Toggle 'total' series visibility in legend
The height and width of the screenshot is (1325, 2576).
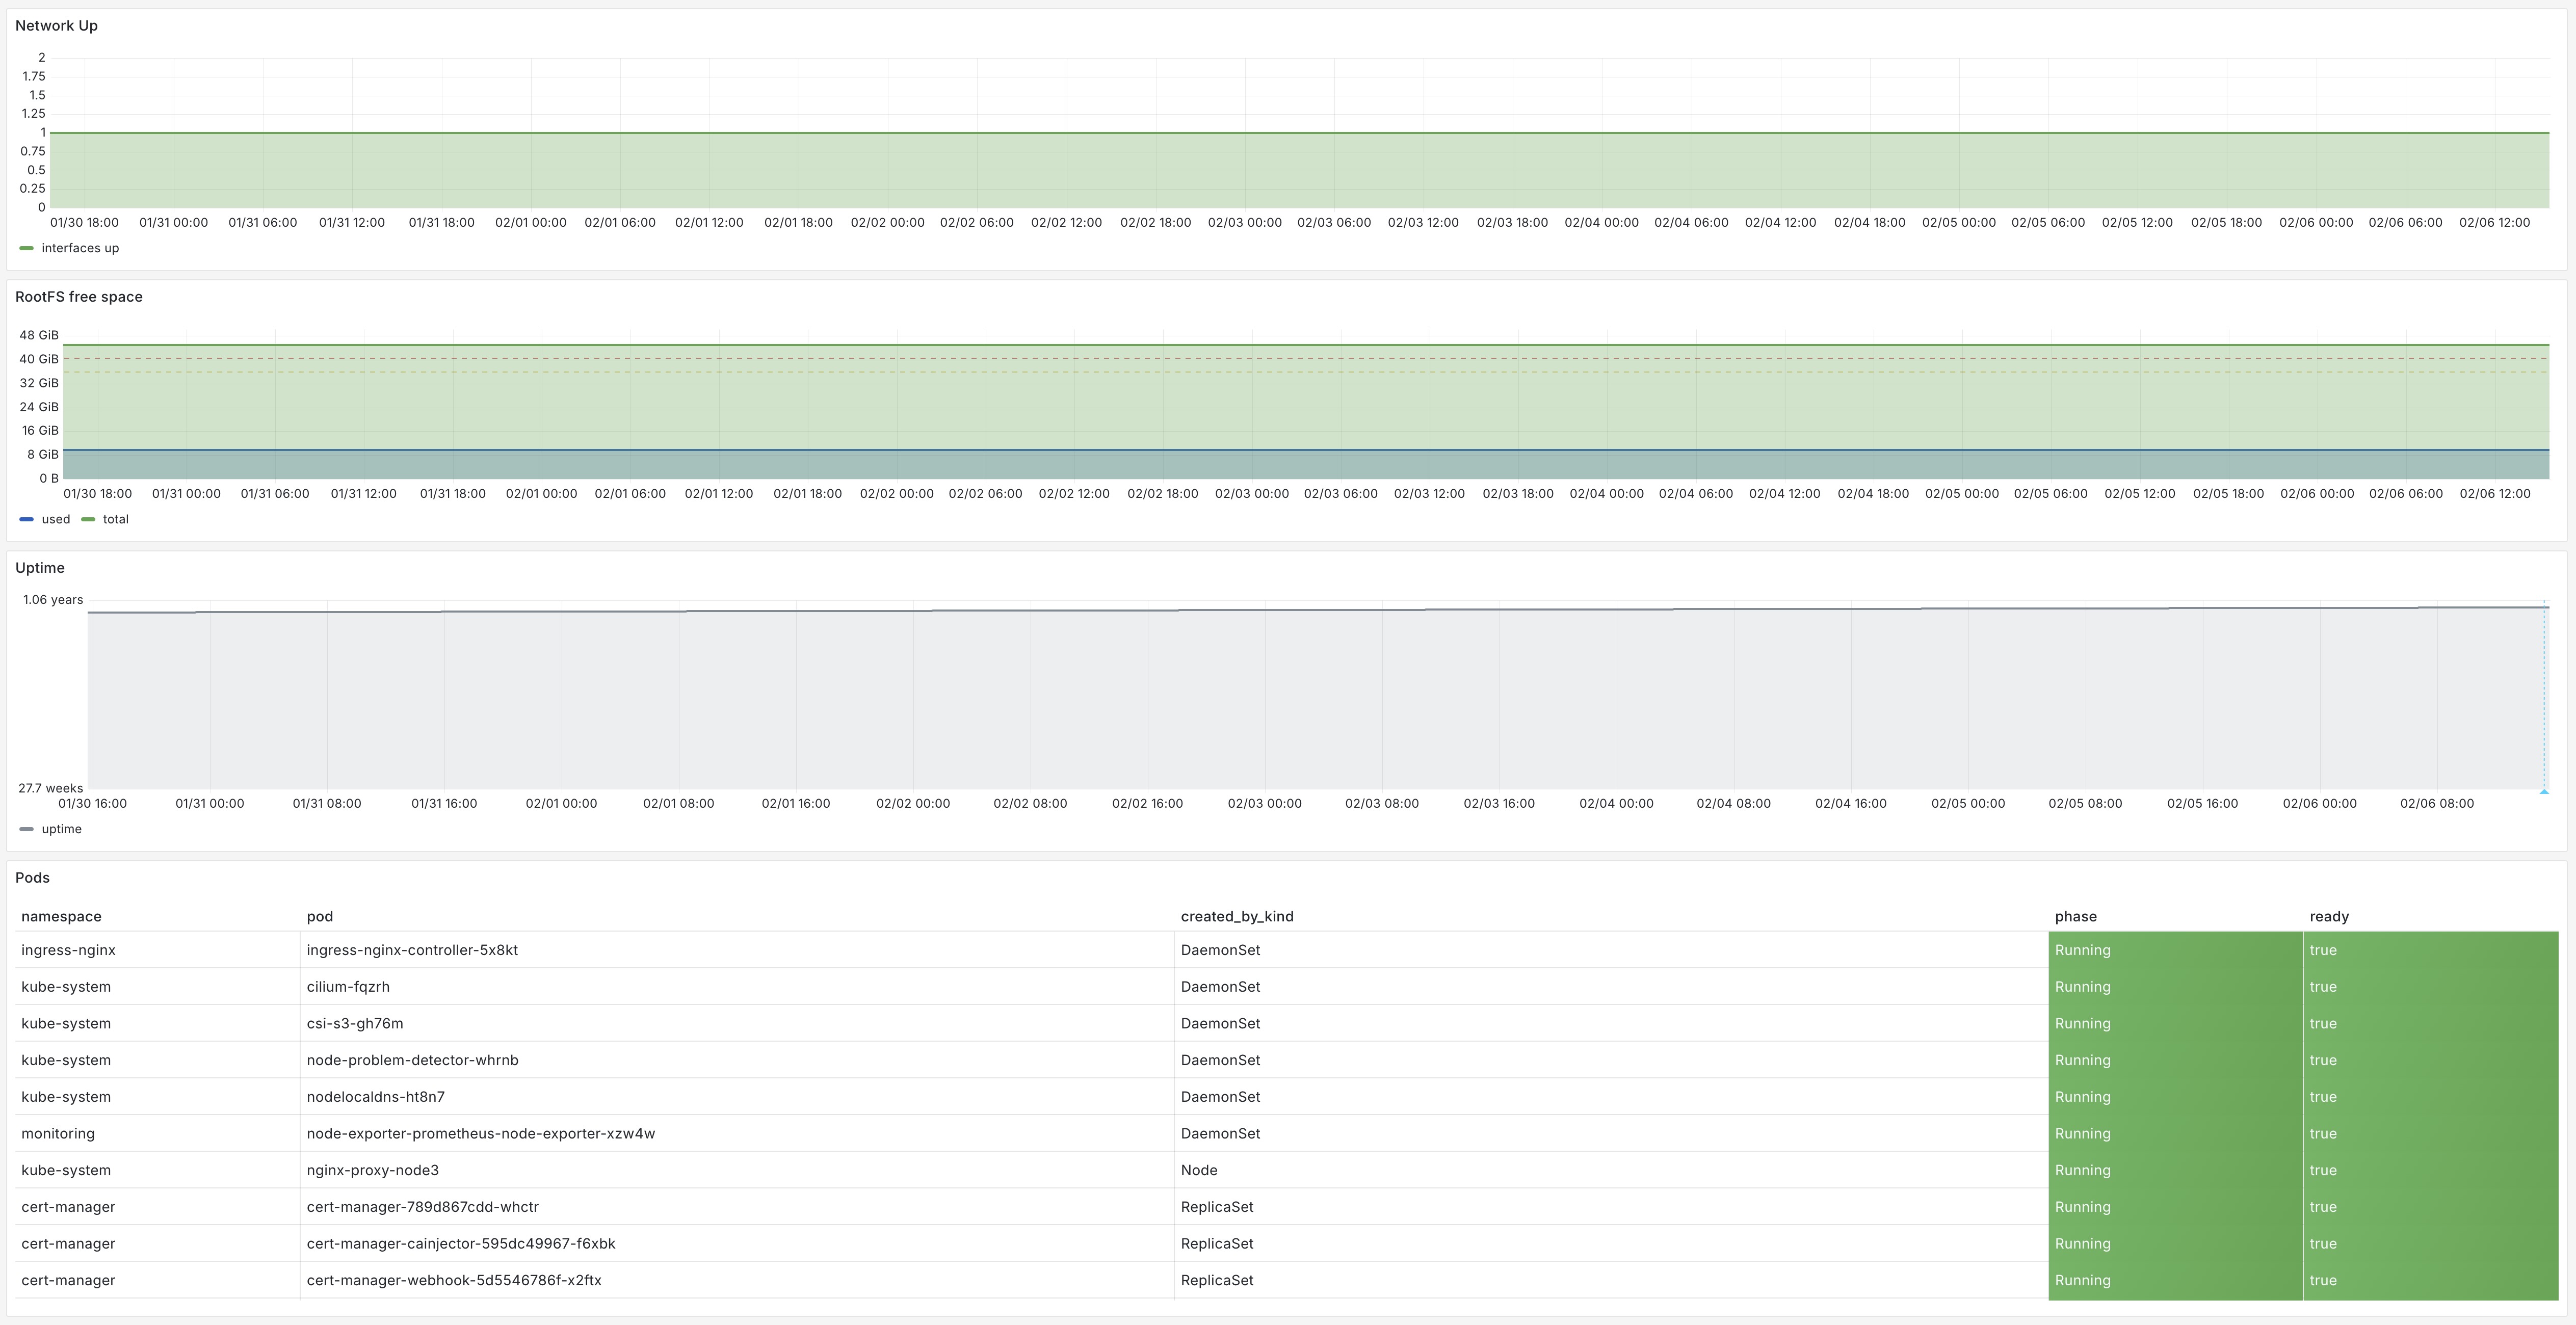coord(116,519)
